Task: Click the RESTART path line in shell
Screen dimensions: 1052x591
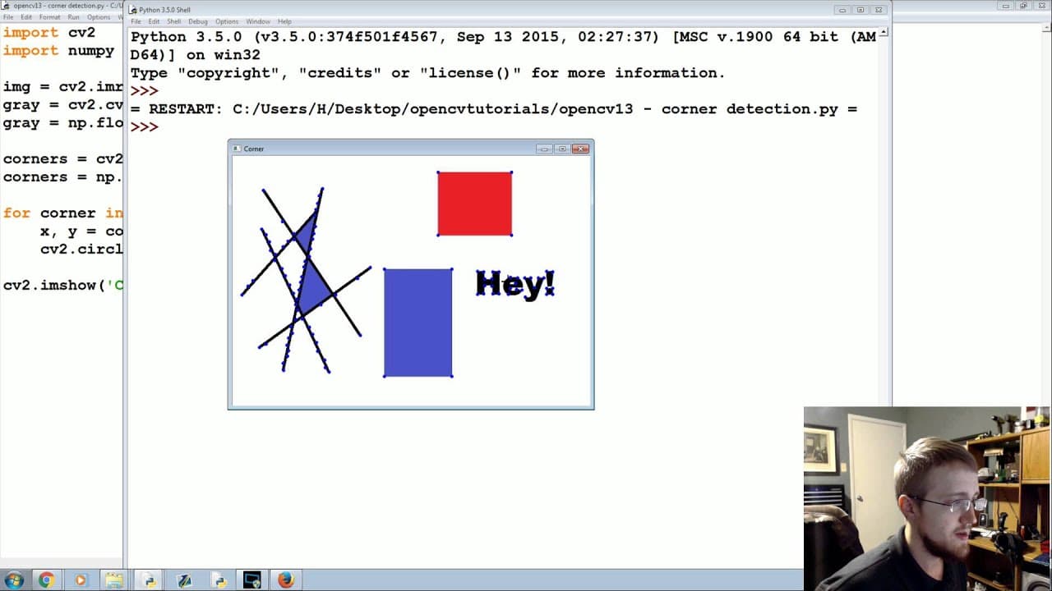Action: coord(493,109)
